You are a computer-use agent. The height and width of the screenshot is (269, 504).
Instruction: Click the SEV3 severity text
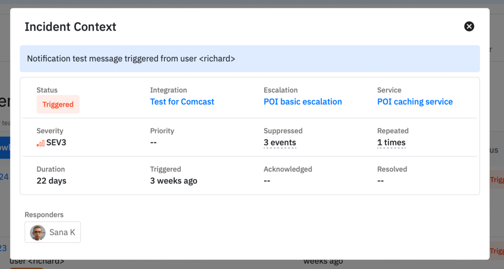coord(56,143)
